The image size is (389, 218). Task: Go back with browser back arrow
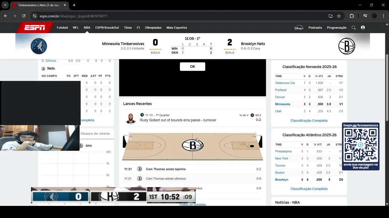[5, 16]
